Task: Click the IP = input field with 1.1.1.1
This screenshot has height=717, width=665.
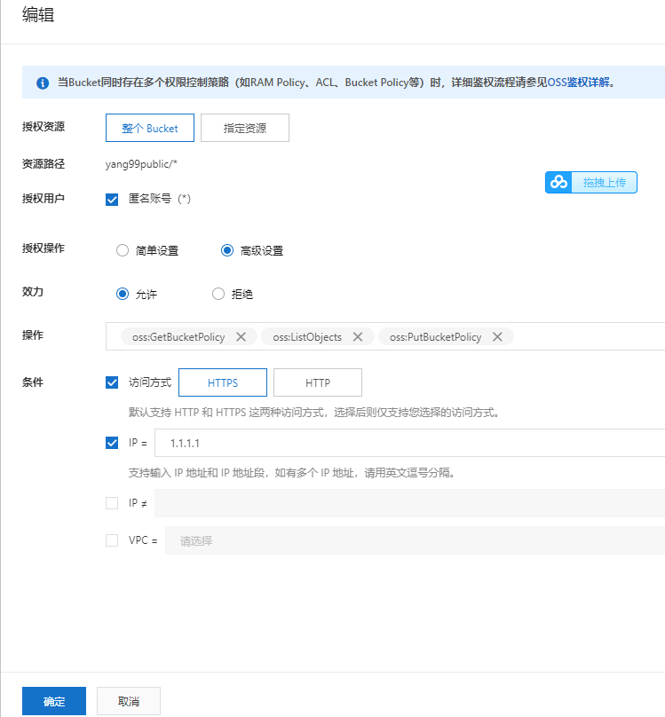Action: (410, 443)
